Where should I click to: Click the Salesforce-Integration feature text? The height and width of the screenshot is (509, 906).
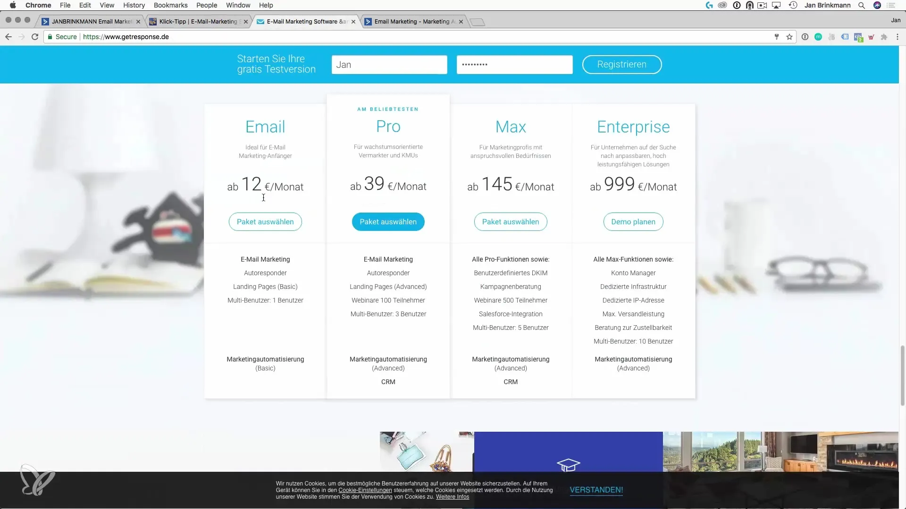[511, 314]
